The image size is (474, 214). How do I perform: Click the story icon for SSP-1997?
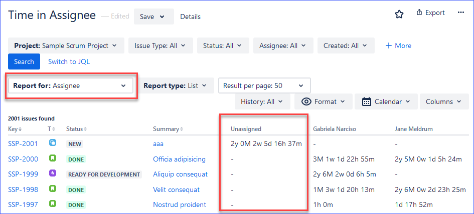point(53,204)
